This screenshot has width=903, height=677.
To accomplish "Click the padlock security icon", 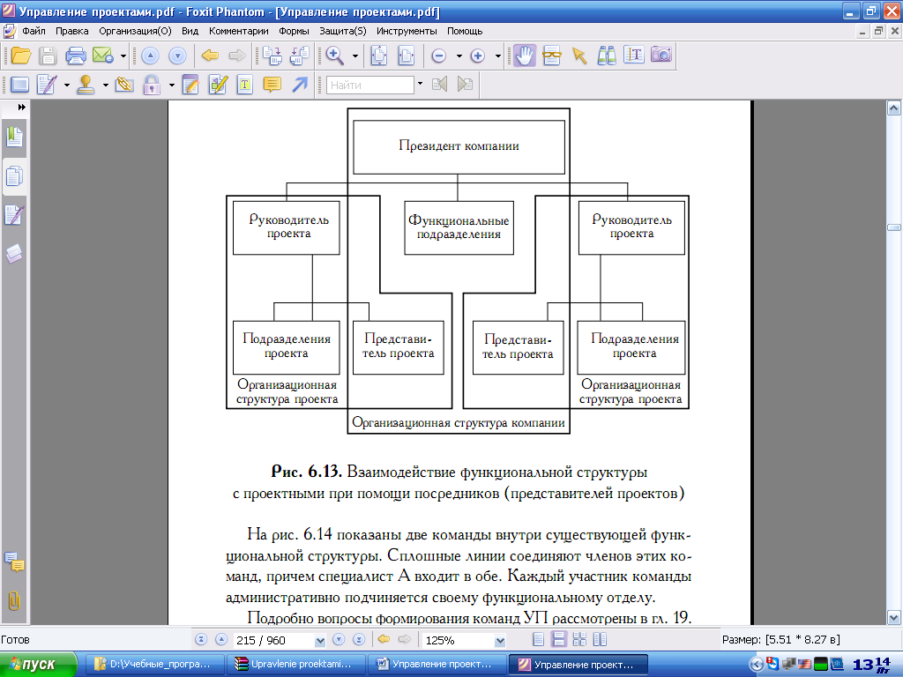I will (152, 86).
